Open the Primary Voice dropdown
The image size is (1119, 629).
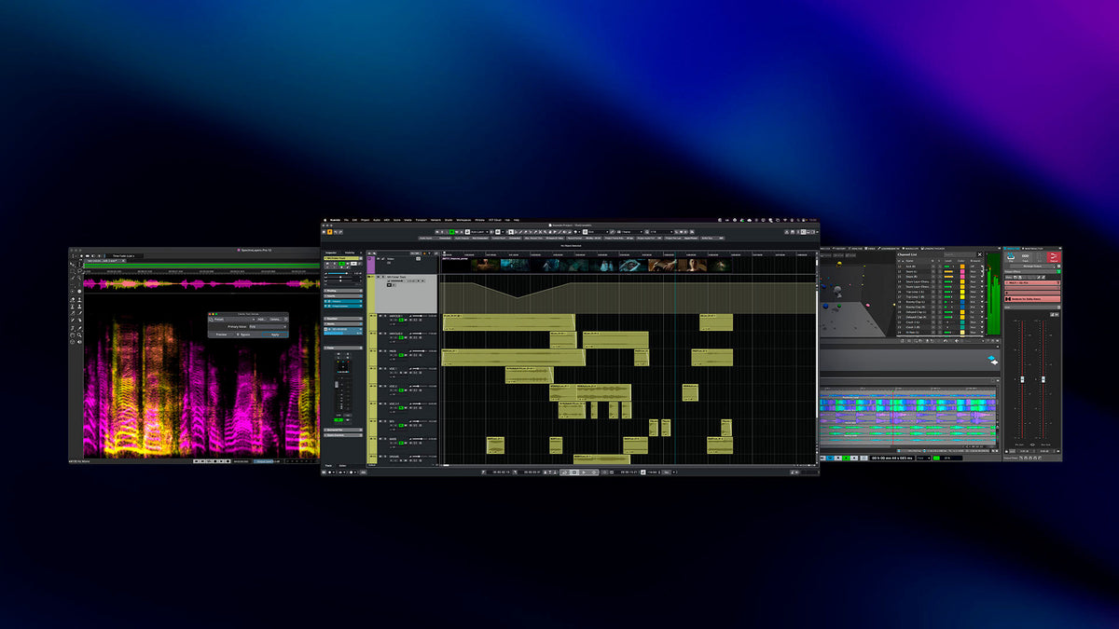[268, 327]
